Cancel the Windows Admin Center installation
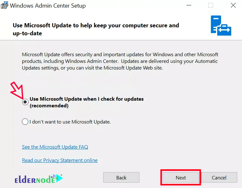The height and width of the screenshot is (188, 242). 219,178
